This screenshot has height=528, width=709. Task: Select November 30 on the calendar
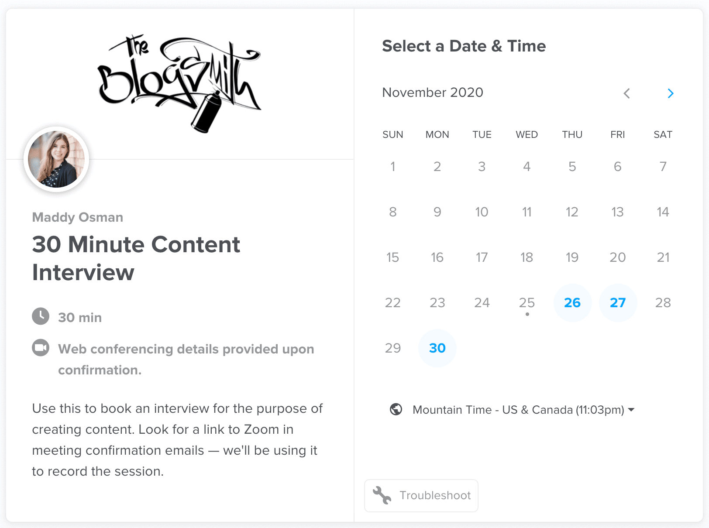[x=437, y=348]
